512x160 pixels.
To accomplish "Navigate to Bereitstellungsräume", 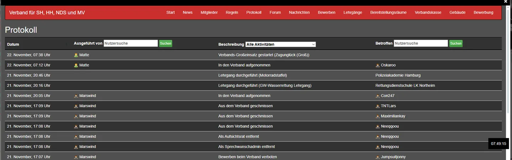I will click(388, 12).
